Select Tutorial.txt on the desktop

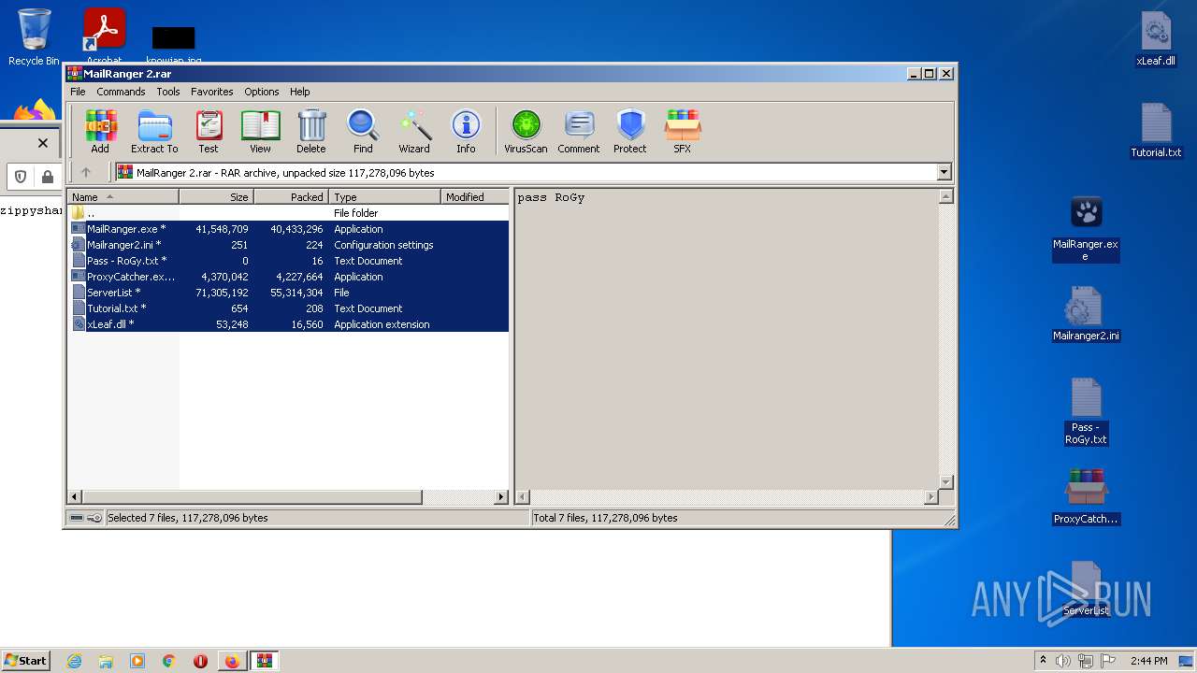click(x=1156, y=130)
